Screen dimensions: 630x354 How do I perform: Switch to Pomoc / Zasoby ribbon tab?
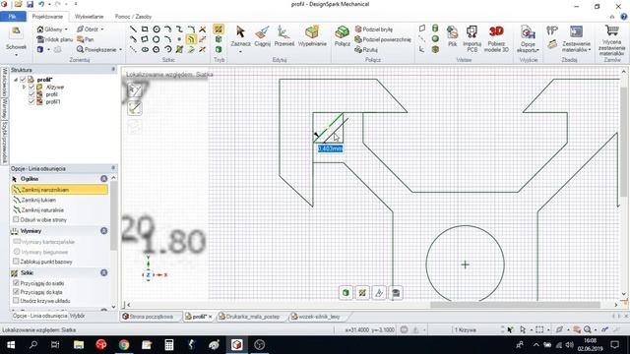click(x=133, y=17)
